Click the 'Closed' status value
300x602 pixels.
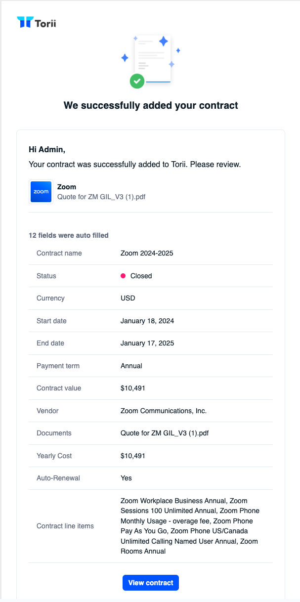coord(141,276)
